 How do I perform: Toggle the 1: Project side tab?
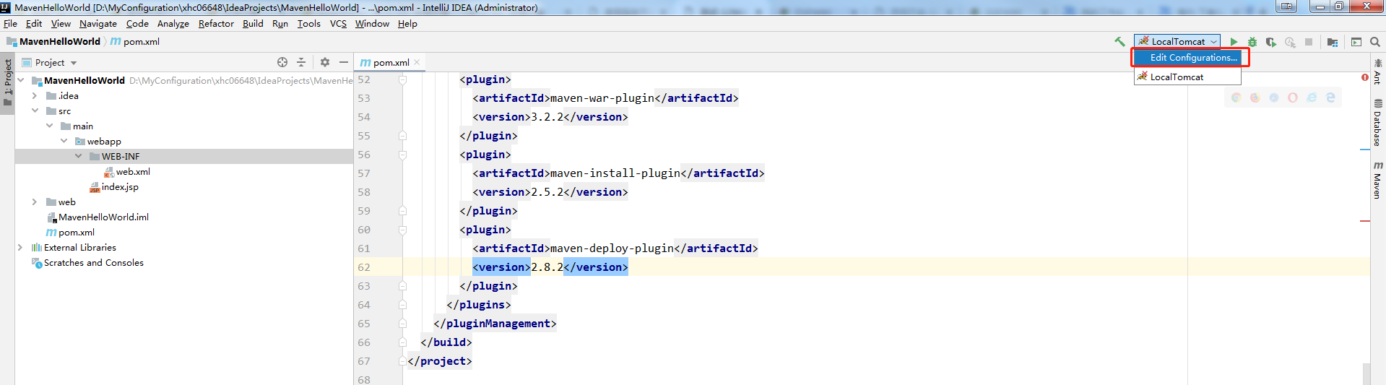tap(7, 82)
